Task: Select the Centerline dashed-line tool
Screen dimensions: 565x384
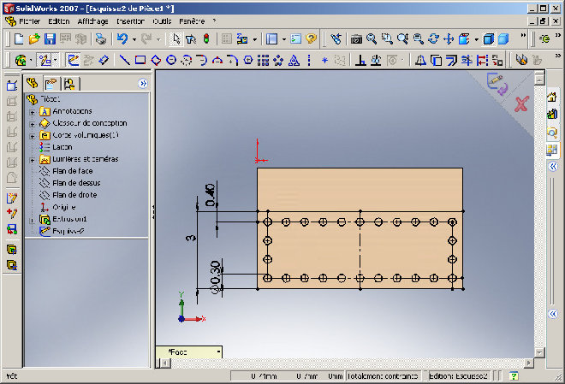Action: (x=309, y=60)
